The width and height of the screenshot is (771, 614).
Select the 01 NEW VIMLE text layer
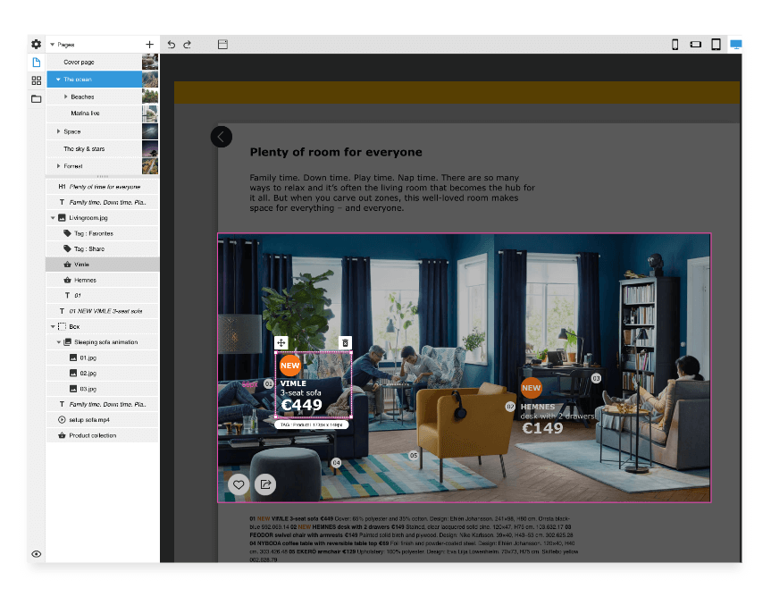(x=103, y=311)
